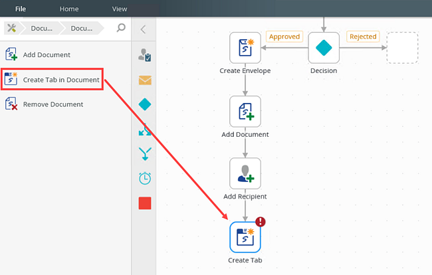Click the Create Tab in Document label
Viewport: 432px width, 275px height.
(x=61, y=80)
